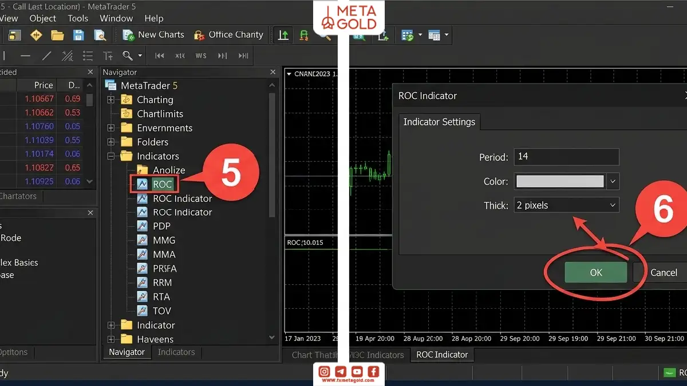
Task: Collapse the Indicators folder node
Action: click(111, 156)
